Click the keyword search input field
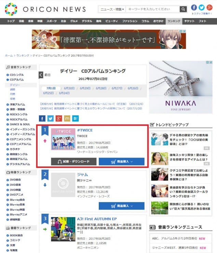 pyautogui.click(x=153, y=9)
